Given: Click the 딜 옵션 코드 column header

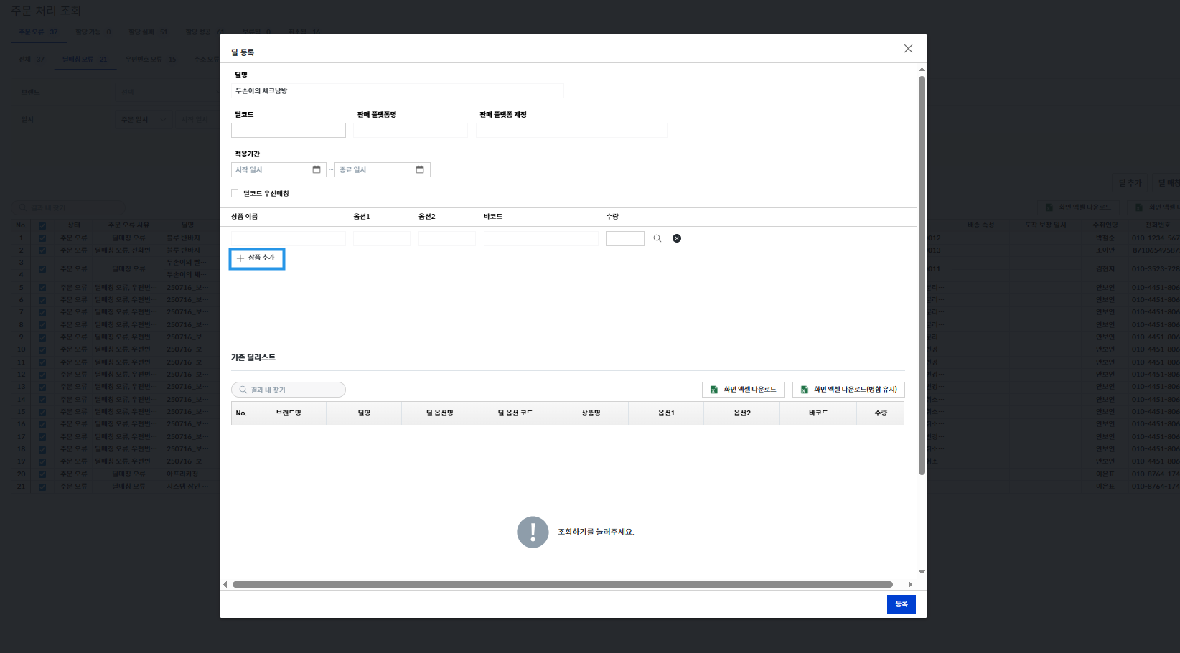Looking at the screenshot, I should click(x=515, y=413).
